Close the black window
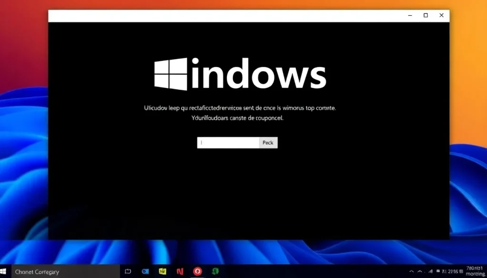 [x=441, y=16]
